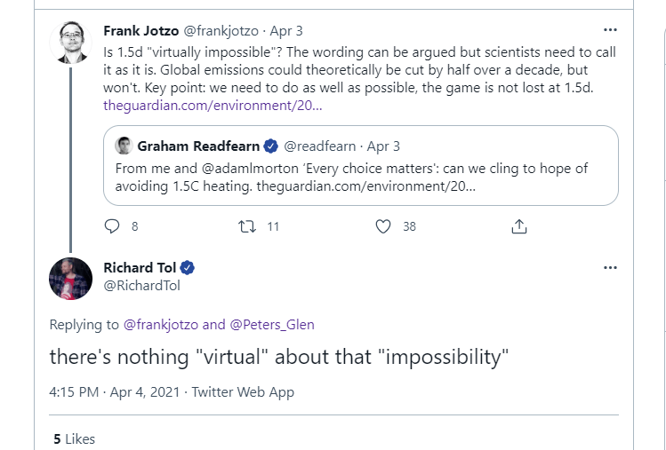This screenshot has height=450, width=666.
Task: View the 5 Likes list
Action: (74, 438)
